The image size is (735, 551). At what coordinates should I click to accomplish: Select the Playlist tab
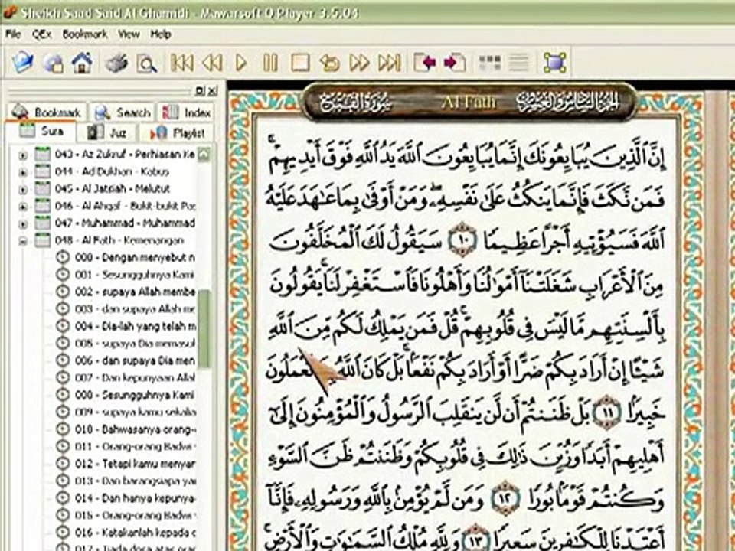pyautogui.click(x=177, y=133)
